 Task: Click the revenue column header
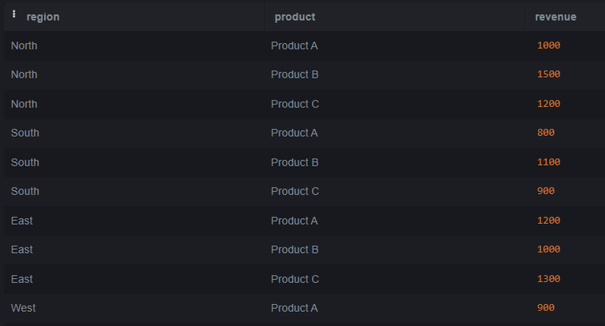555,16
